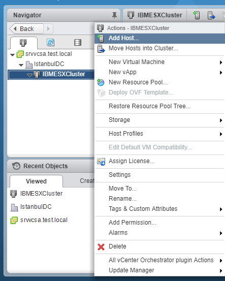Switch to VMs and Templates tab icon
225x281 pixels.
(x=50, y=43)
